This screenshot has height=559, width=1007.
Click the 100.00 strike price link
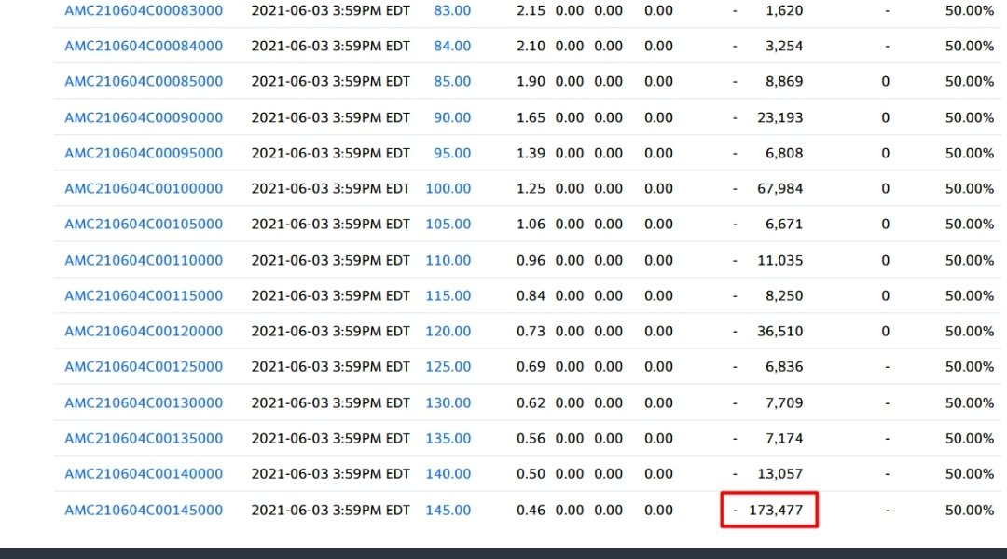[448, 189]
